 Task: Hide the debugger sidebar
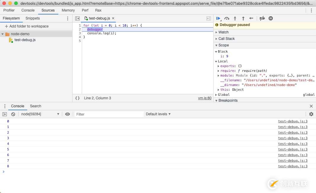pyautogui.click(x=208, y=19)
